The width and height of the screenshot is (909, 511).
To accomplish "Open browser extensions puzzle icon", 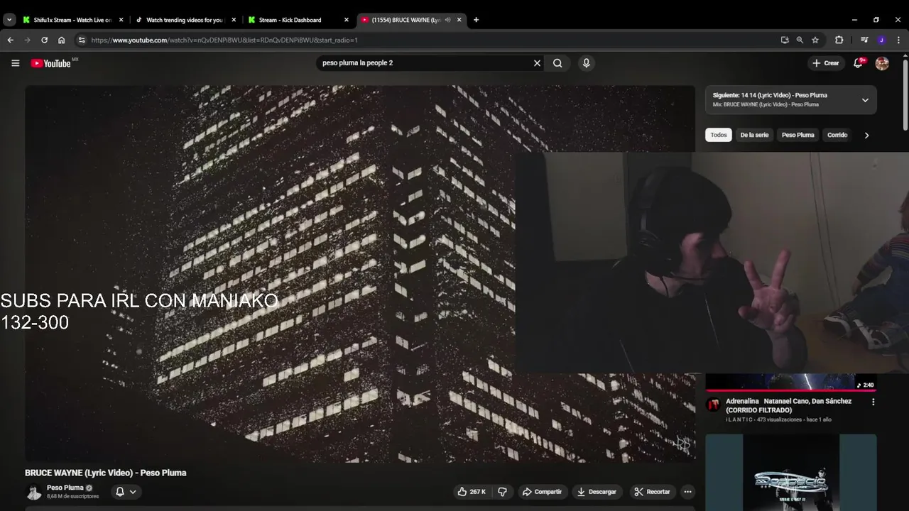I will click(839, 40).
